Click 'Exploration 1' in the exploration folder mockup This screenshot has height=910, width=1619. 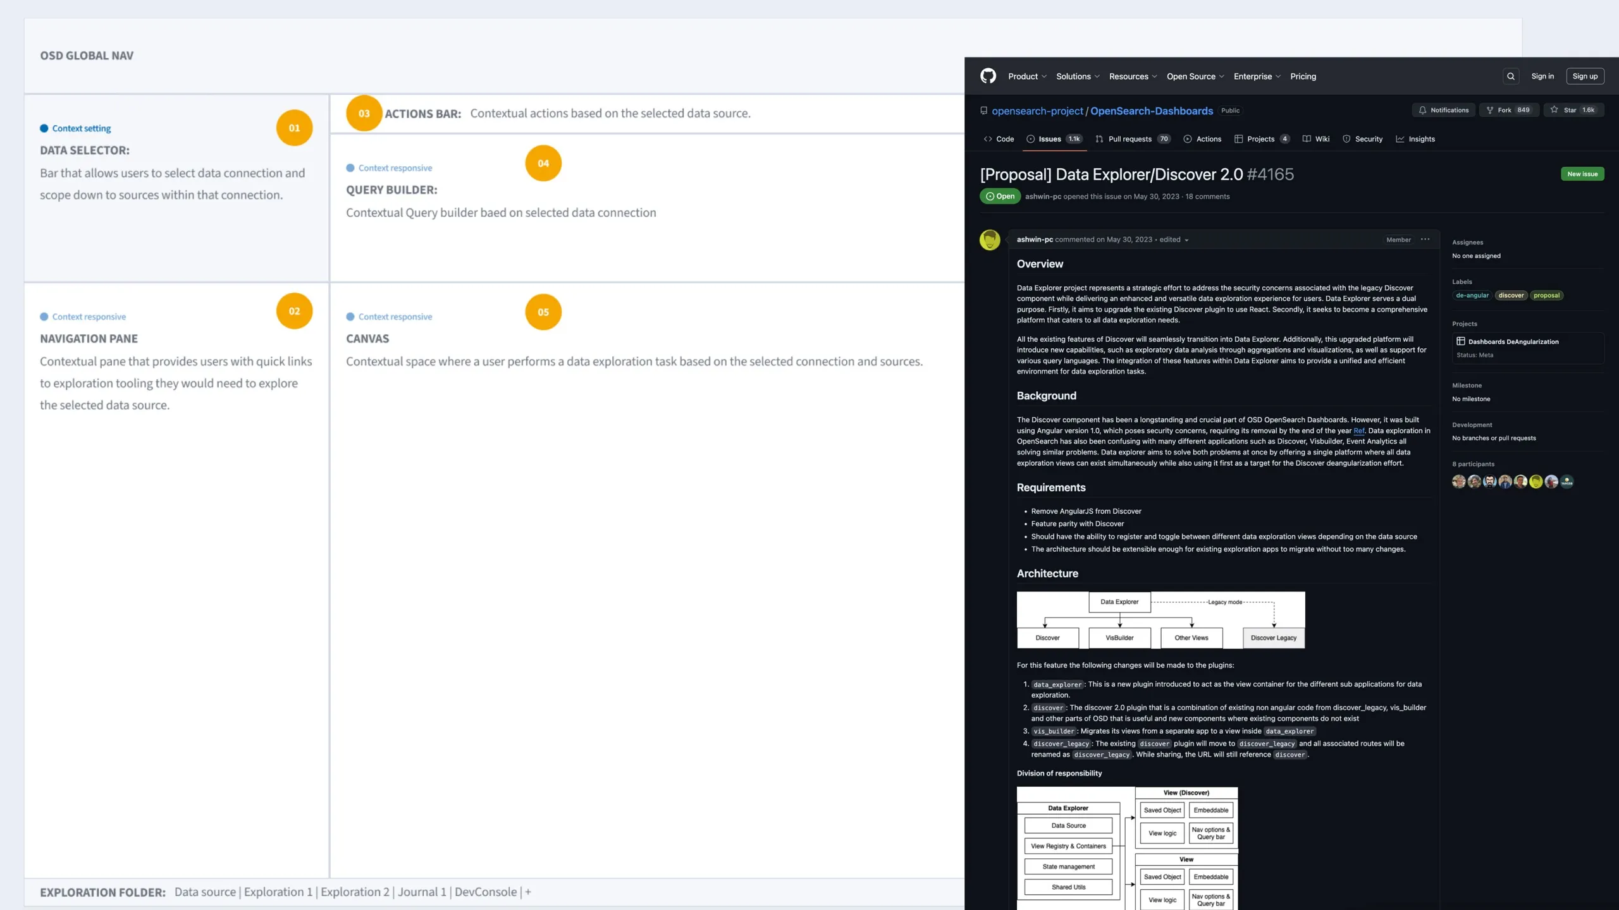(x=278, y=892)
